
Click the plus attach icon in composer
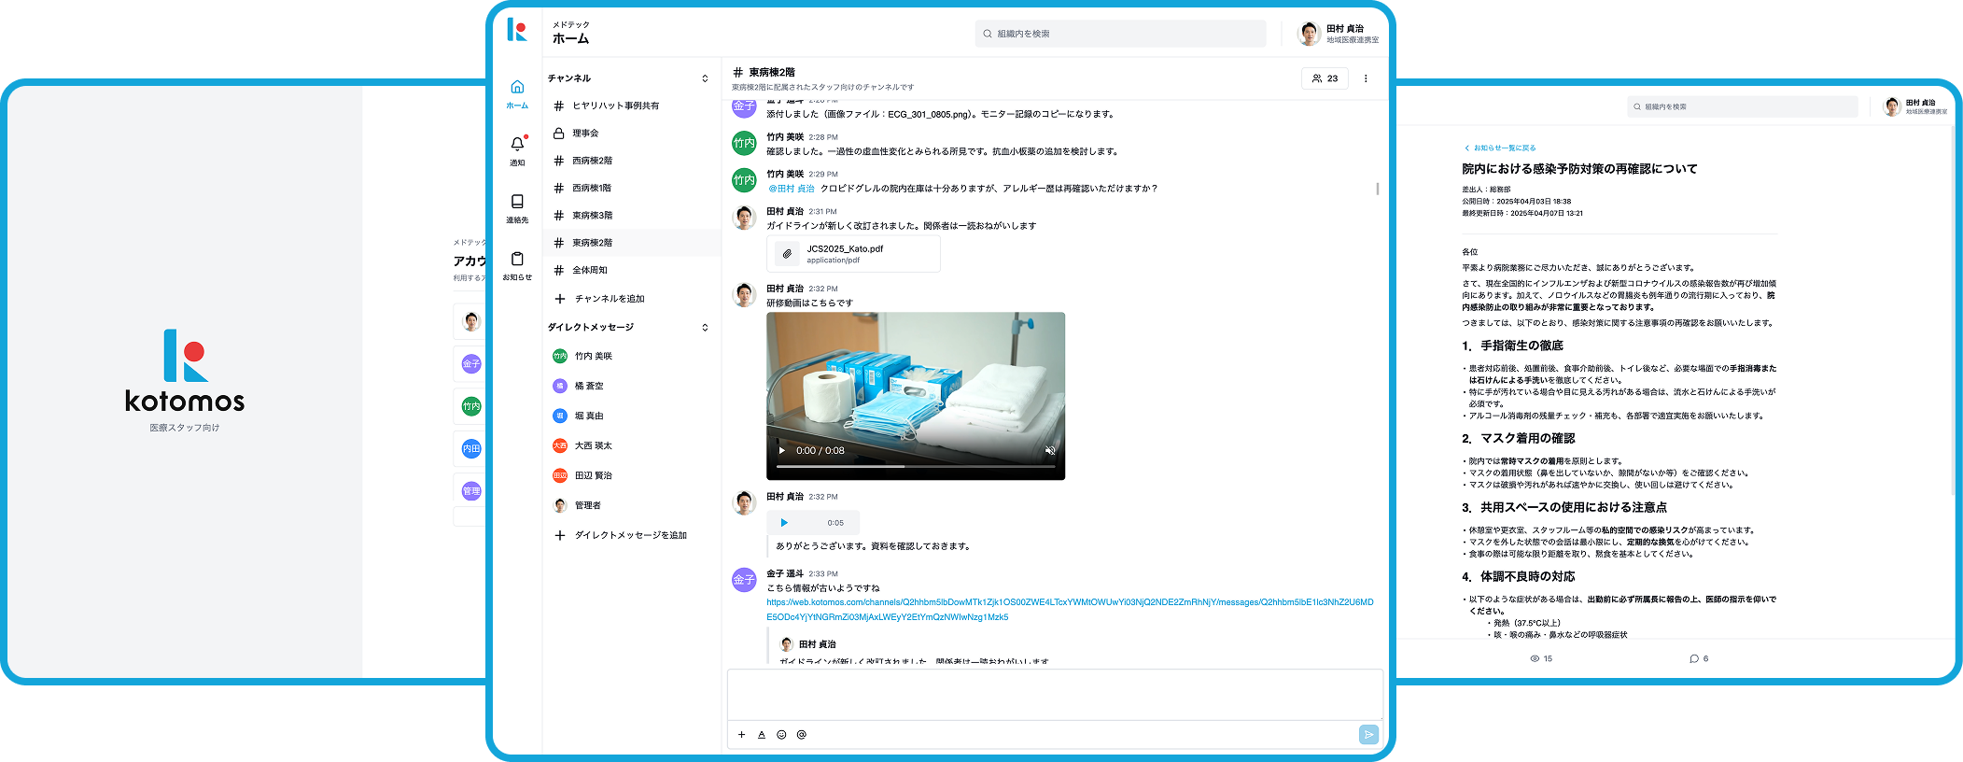742,735
